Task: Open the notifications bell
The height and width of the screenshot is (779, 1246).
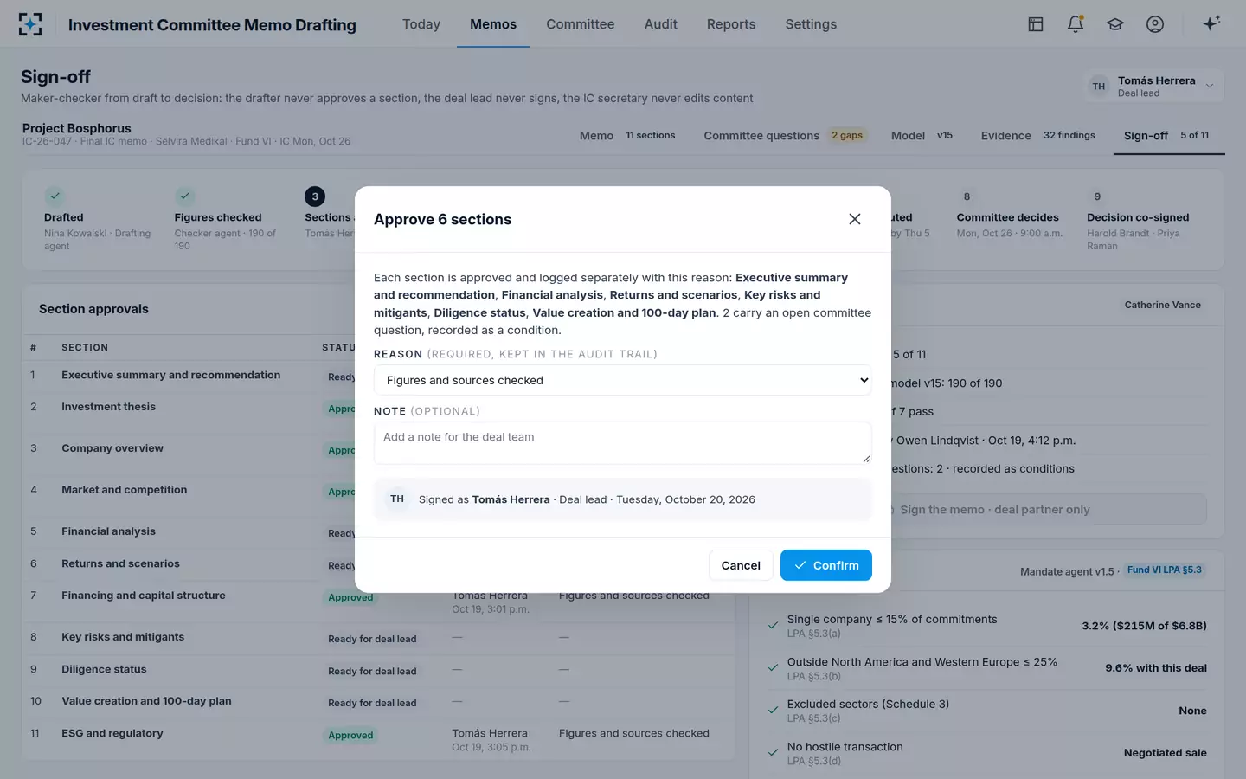Action: pyautogui.click(x=1076, y=24)
